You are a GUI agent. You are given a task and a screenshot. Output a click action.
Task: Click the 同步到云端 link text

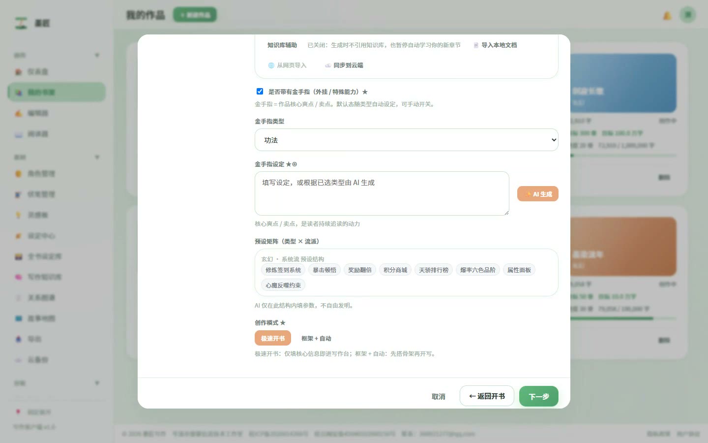pos(348,65)
